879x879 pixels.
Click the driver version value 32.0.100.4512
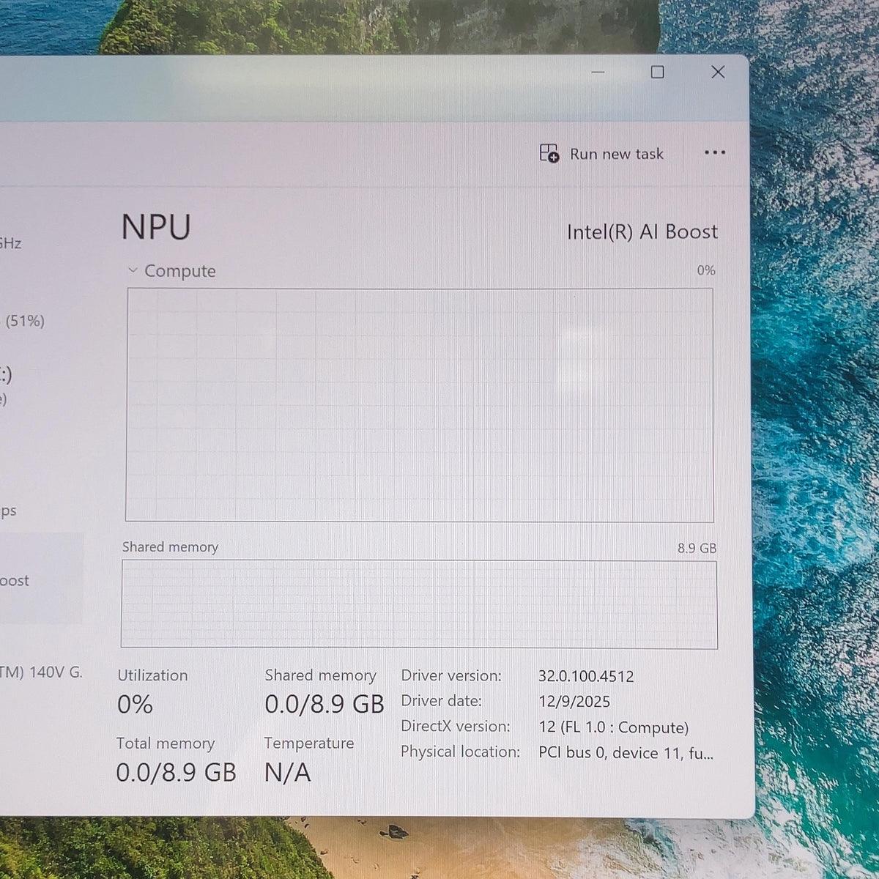[586, 676]
